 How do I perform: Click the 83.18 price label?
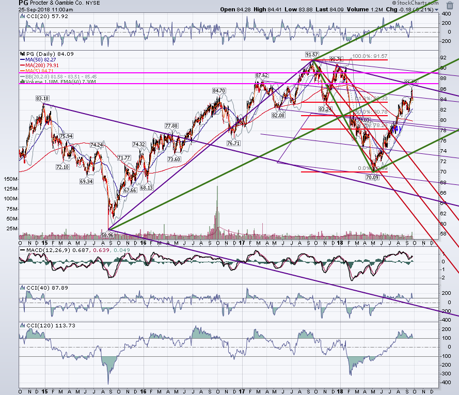(42, 99)
